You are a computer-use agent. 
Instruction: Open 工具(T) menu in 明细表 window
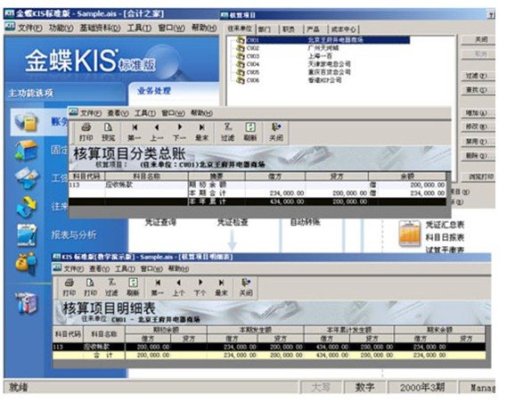pyautogui.click(x=125, y=268)
